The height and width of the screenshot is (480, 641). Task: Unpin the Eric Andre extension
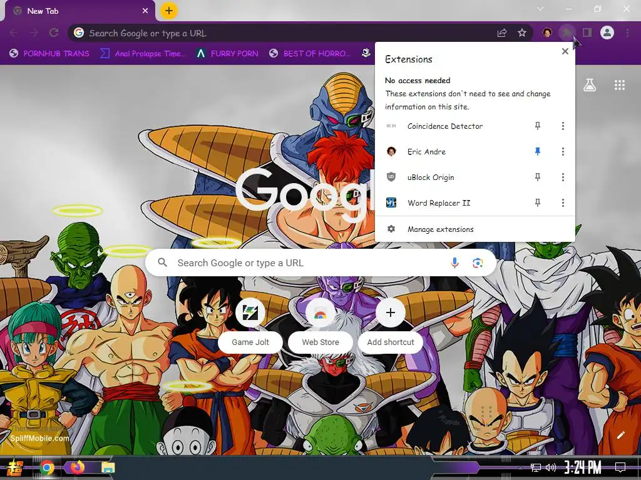(x=538, y=152)
